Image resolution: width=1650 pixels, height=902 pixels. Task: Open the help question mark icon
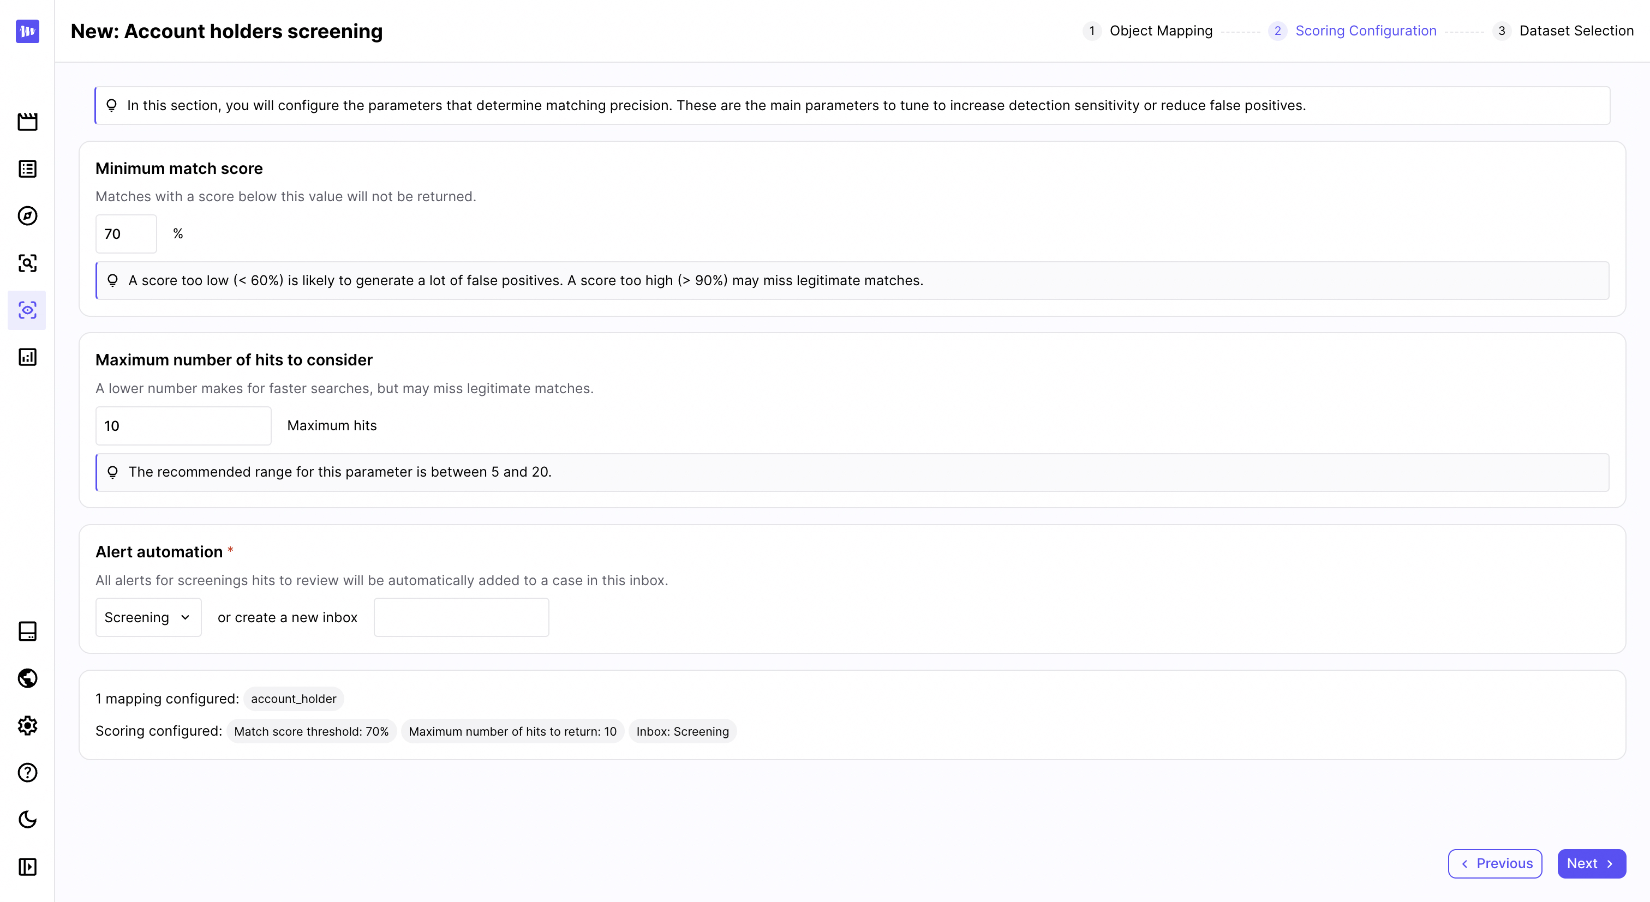pyautogui.click(x=27, y=773)
